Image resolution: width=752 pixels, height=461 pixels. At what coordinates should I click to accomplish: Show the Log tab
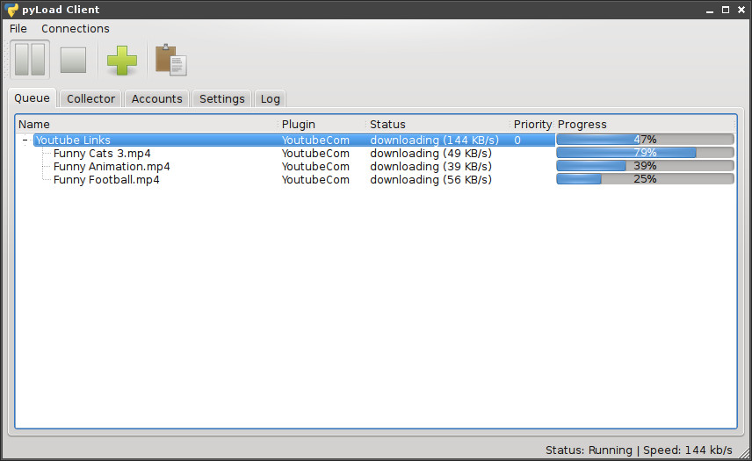[x=270, y=98]
